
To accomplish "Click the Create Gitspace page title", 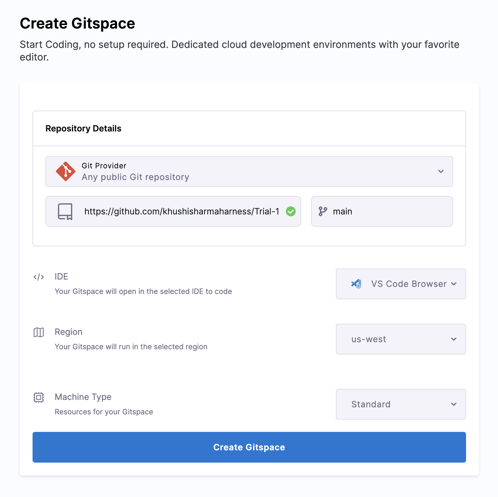I will point(77,24).
